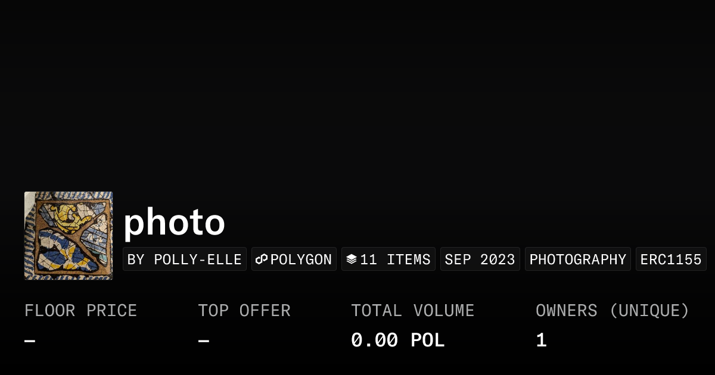Click the OWNERS (UNIQUE) label
Screen dimensions: 715x375
[x=612, y=311]
